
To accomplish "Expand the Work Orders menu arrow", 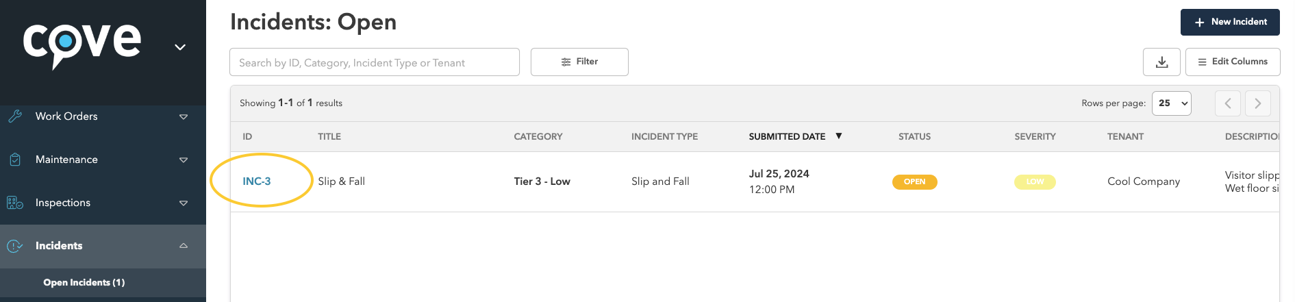I will (184, 117).
